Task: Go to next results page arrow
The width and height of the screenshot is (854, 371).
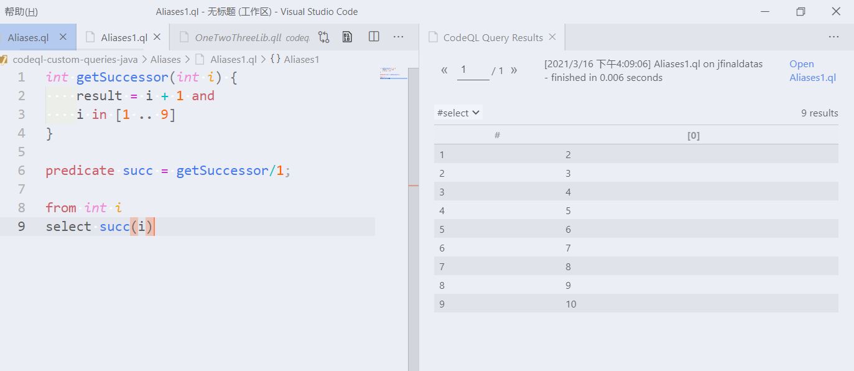Action: (x=514, y=70)
